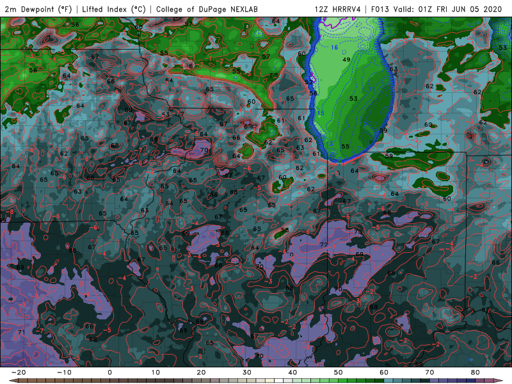Click the 50 label on the color scale

click(x=339, y=372)
